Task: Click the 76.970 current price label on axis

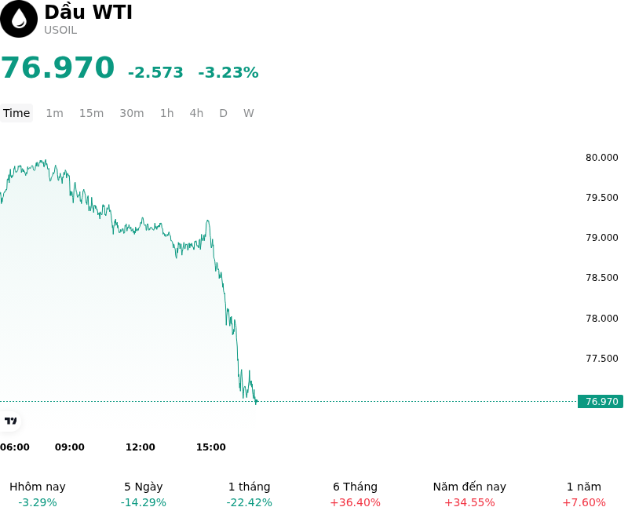Action: (601, 402)
